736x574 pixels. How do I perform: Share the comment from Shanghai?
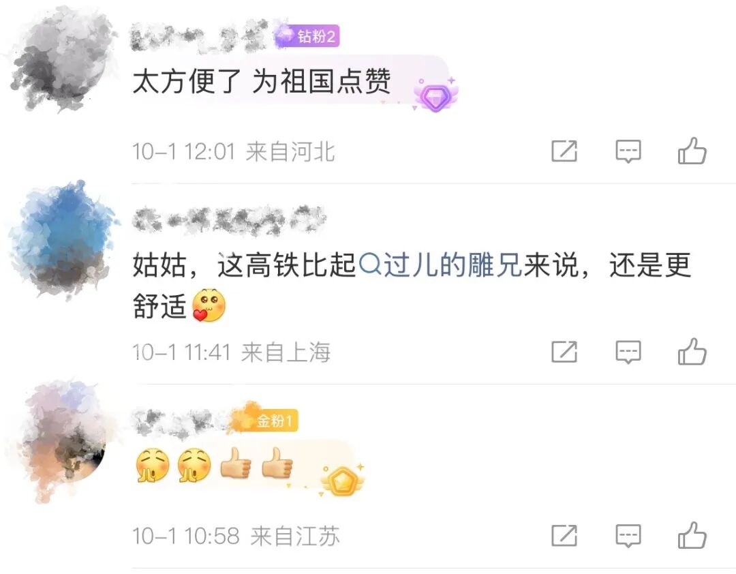click(564, 351)
